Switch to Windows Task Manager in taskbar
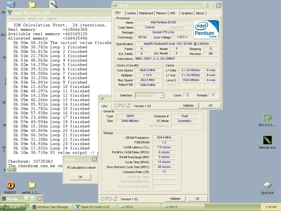 (51, 207)
